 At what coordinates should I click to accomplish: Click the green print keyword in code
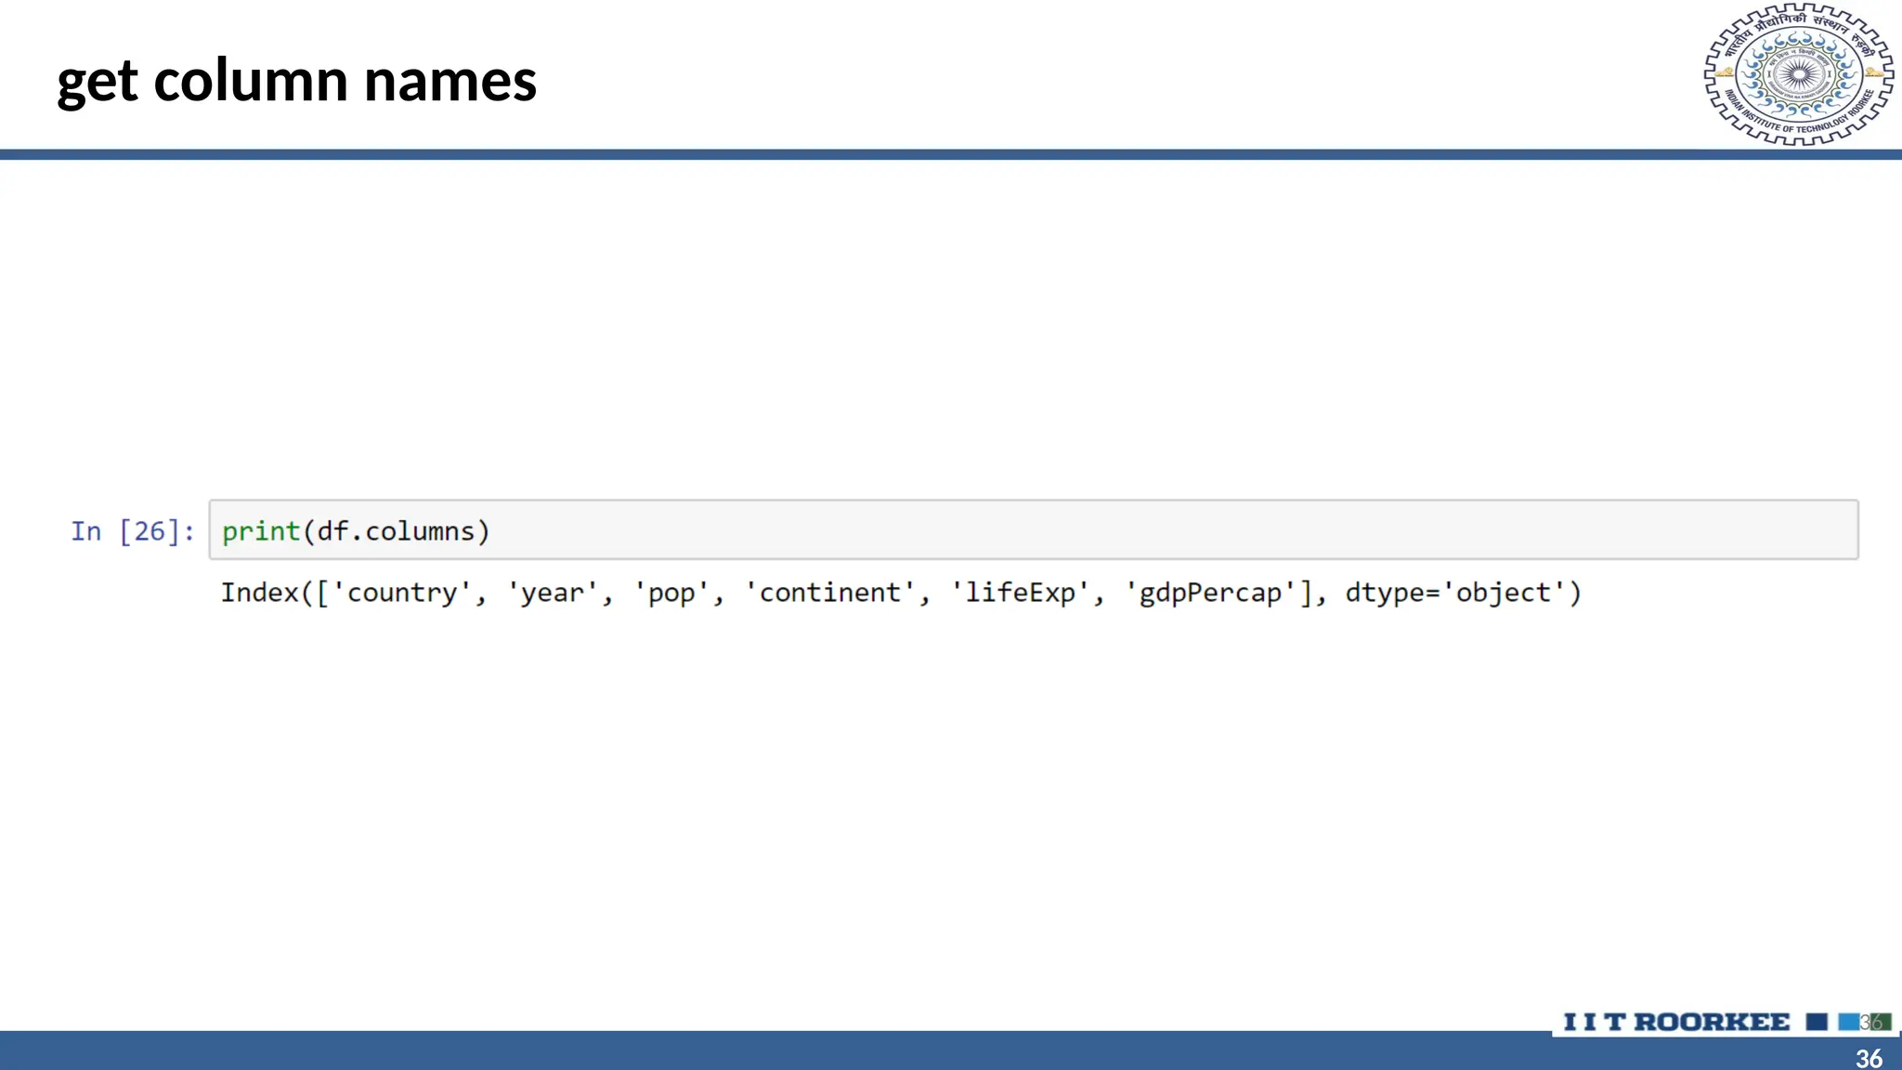coord(261,531)
